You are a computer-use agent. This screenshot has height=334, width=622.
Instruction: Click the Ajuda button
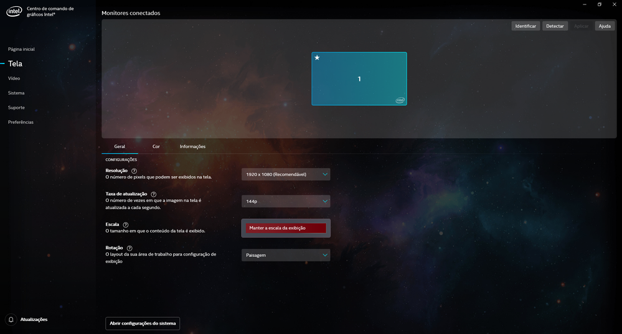[605, 26]
